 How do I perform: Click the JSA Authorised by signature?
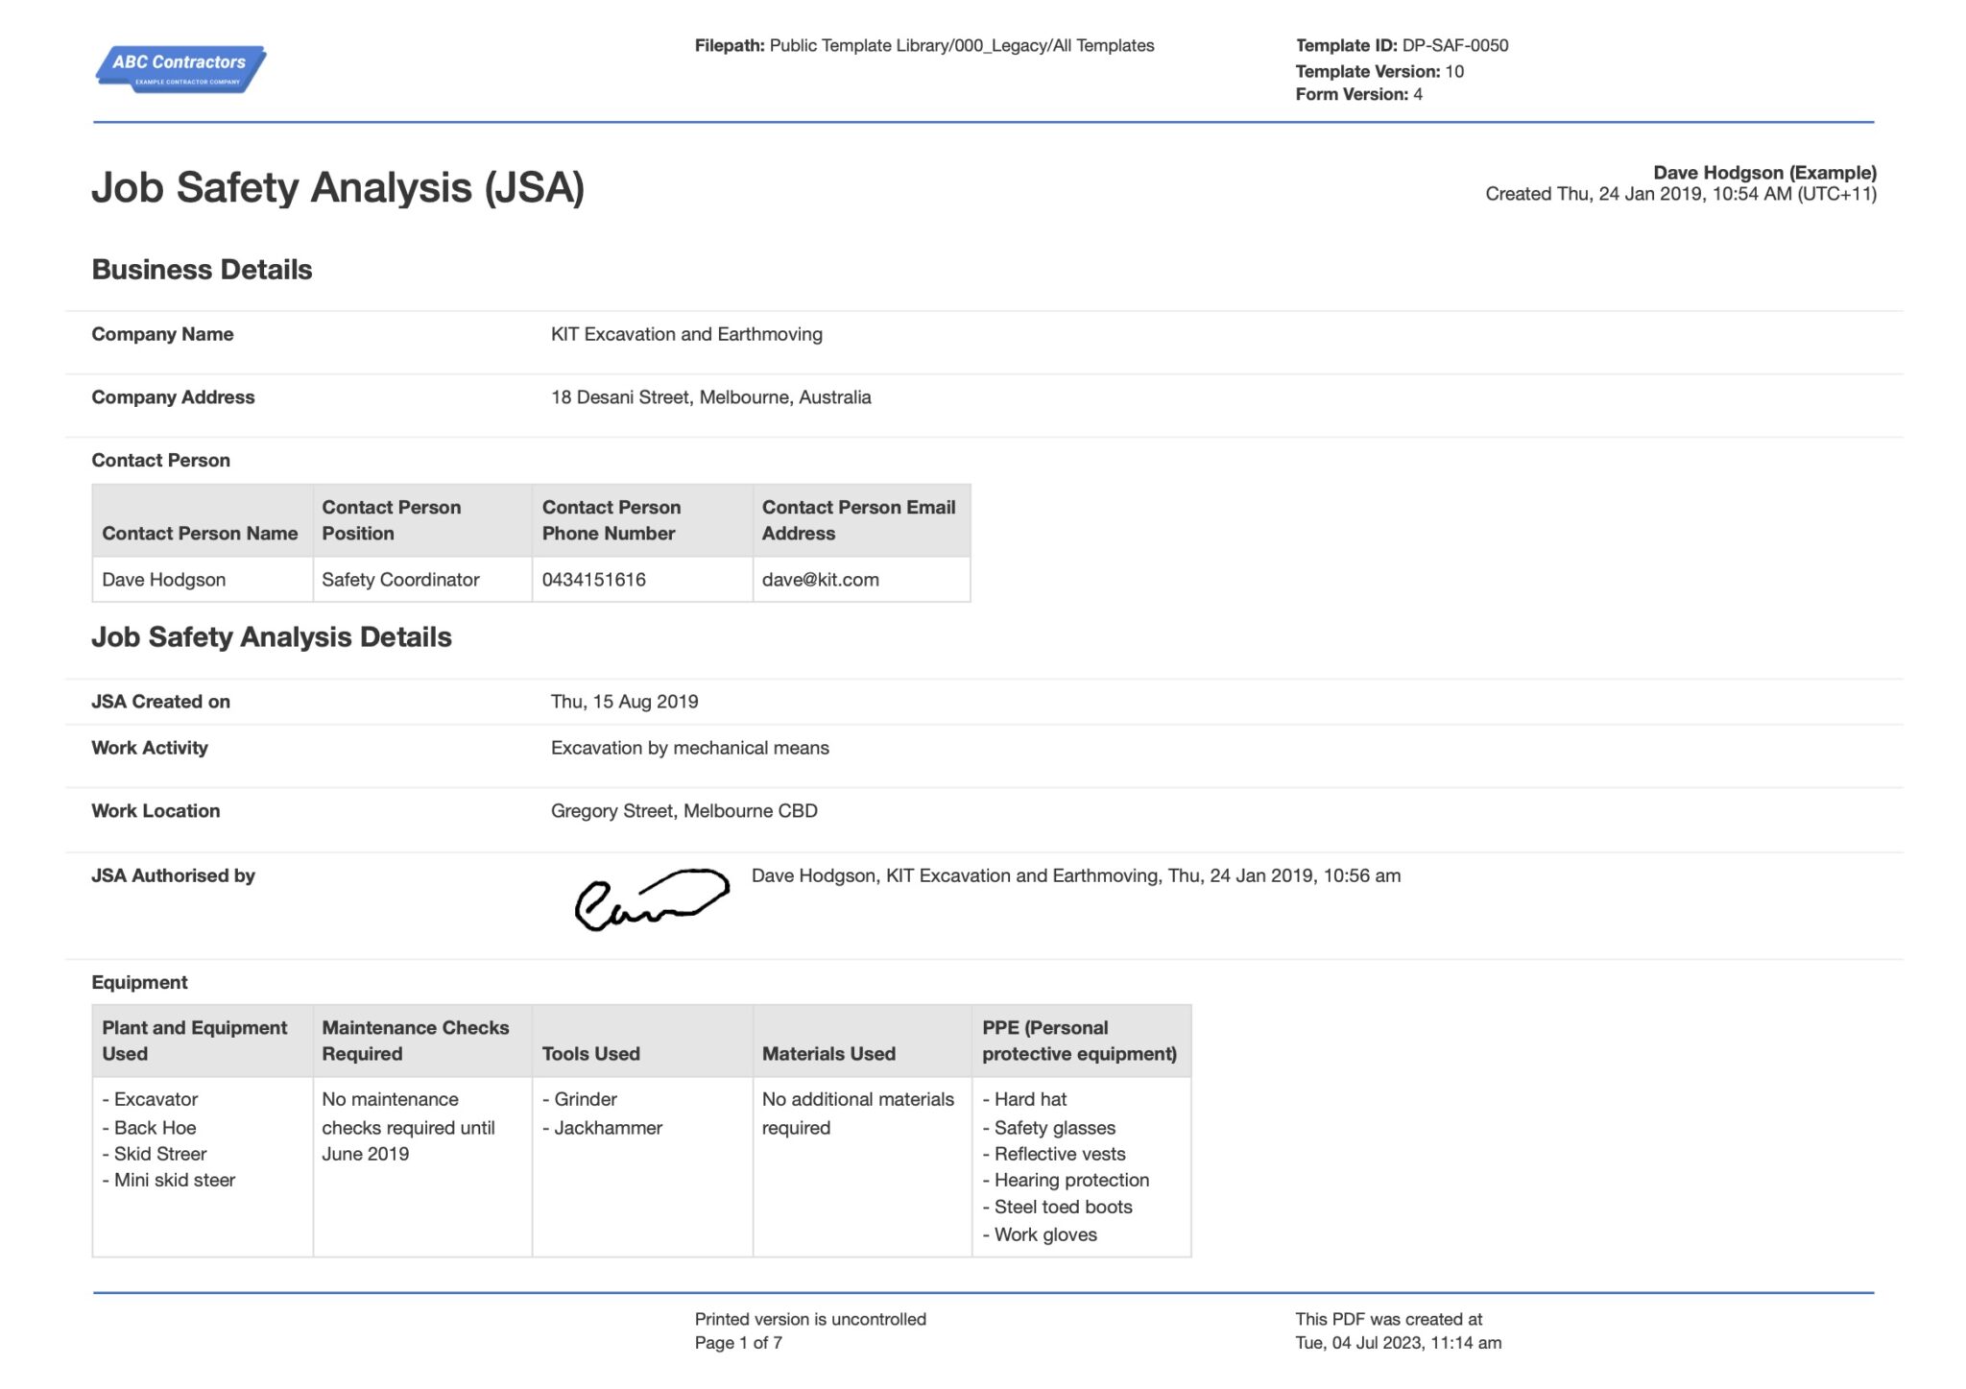tap(652, 899)
